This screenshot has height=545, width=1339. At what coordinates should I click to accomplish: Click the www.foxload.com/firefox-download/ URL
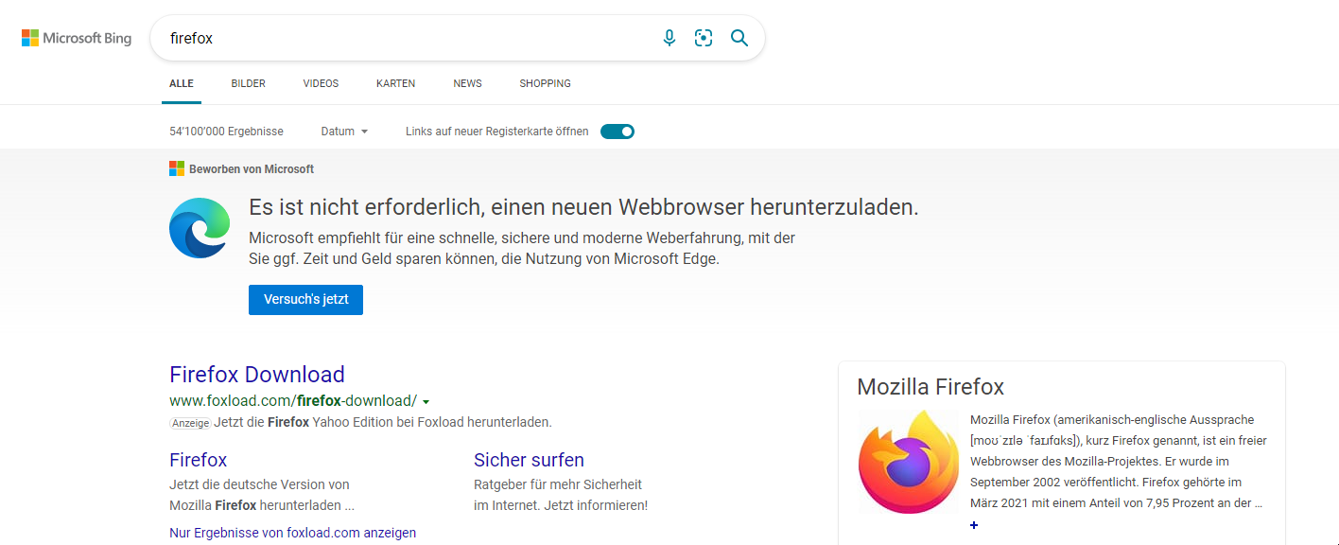pyautogui.click(x=293, y=400)
